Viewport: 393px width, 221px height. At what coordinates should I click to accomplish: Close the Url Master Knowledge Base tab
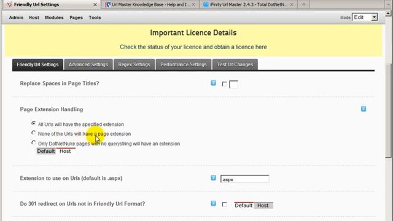click(x=193, y=4)
